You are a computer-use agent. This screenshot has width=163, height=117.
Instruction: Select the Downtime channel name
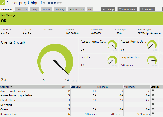(6, 105)
